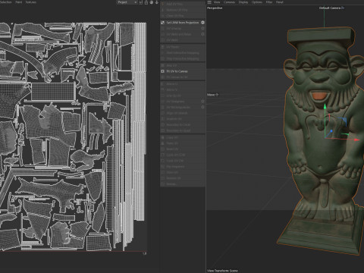Click Start Interactive Mapping
This screenshot has height=273, width=364.
tap(183, 53)
